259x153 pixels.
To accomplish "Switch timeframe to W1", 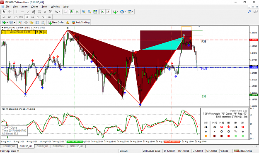I will (x=44, y=17).
